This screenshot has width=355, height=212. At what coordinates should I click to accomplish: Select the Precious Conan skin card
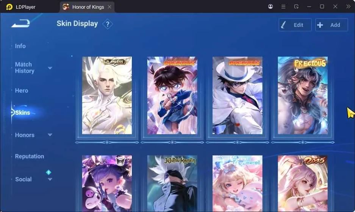point(172,95)
